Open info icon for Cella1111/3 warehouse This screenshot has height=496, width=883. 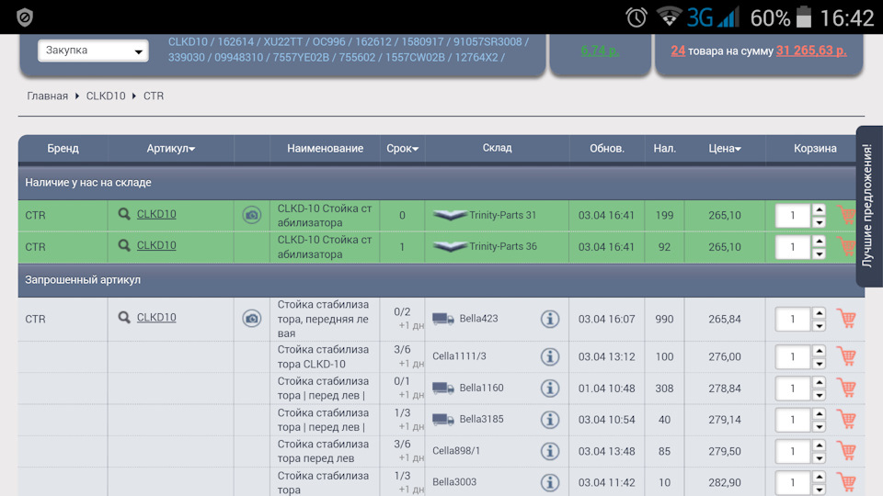click(550, 356)
